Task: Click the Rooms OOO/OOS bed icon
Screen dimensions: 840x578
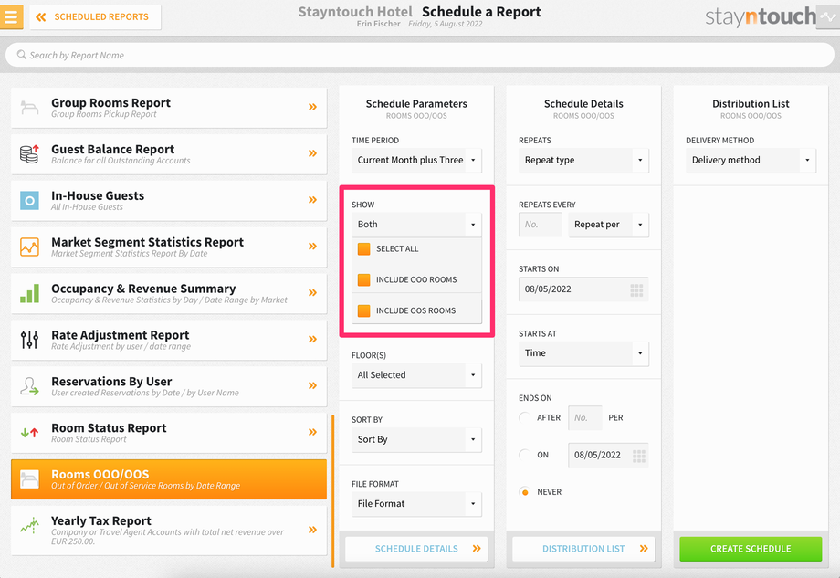Action: (x=29, y=478)
